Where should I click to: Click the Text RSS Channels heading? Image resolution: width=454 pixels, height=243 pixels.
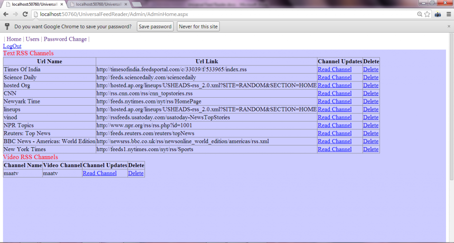point(28,53)
